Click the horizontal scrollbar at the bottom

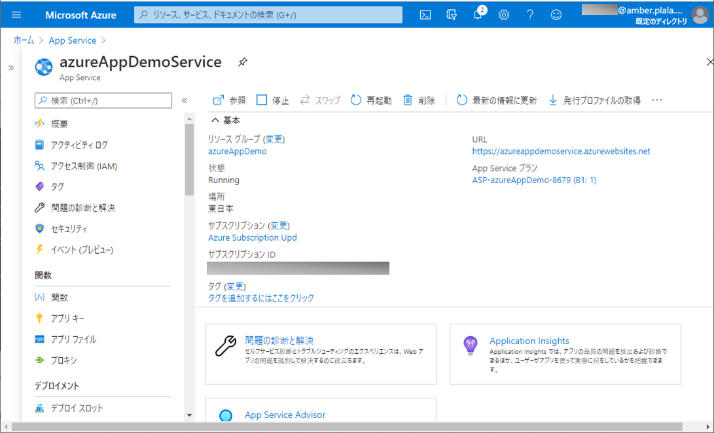(x=347, y=427)
